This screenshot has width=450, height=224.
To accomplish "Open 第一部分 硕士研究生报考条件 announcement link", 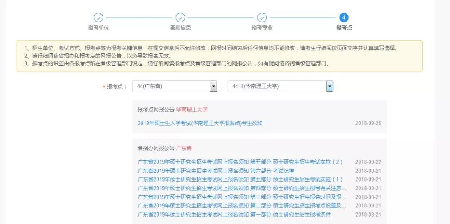I will [234, 214].
